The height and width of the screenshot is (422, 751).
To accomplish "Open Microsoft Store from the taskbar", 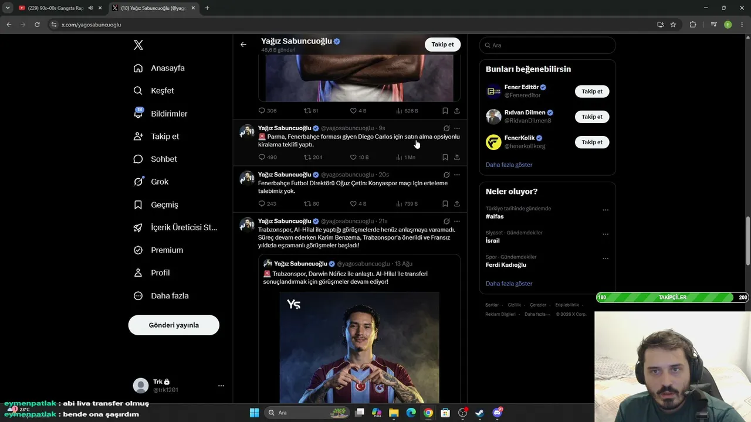I will [445, 413].
